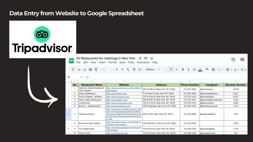This screenshot has width=253, height=142.
Task: Select the Restaurant Name header cell
Action: (x=92, y=85)
